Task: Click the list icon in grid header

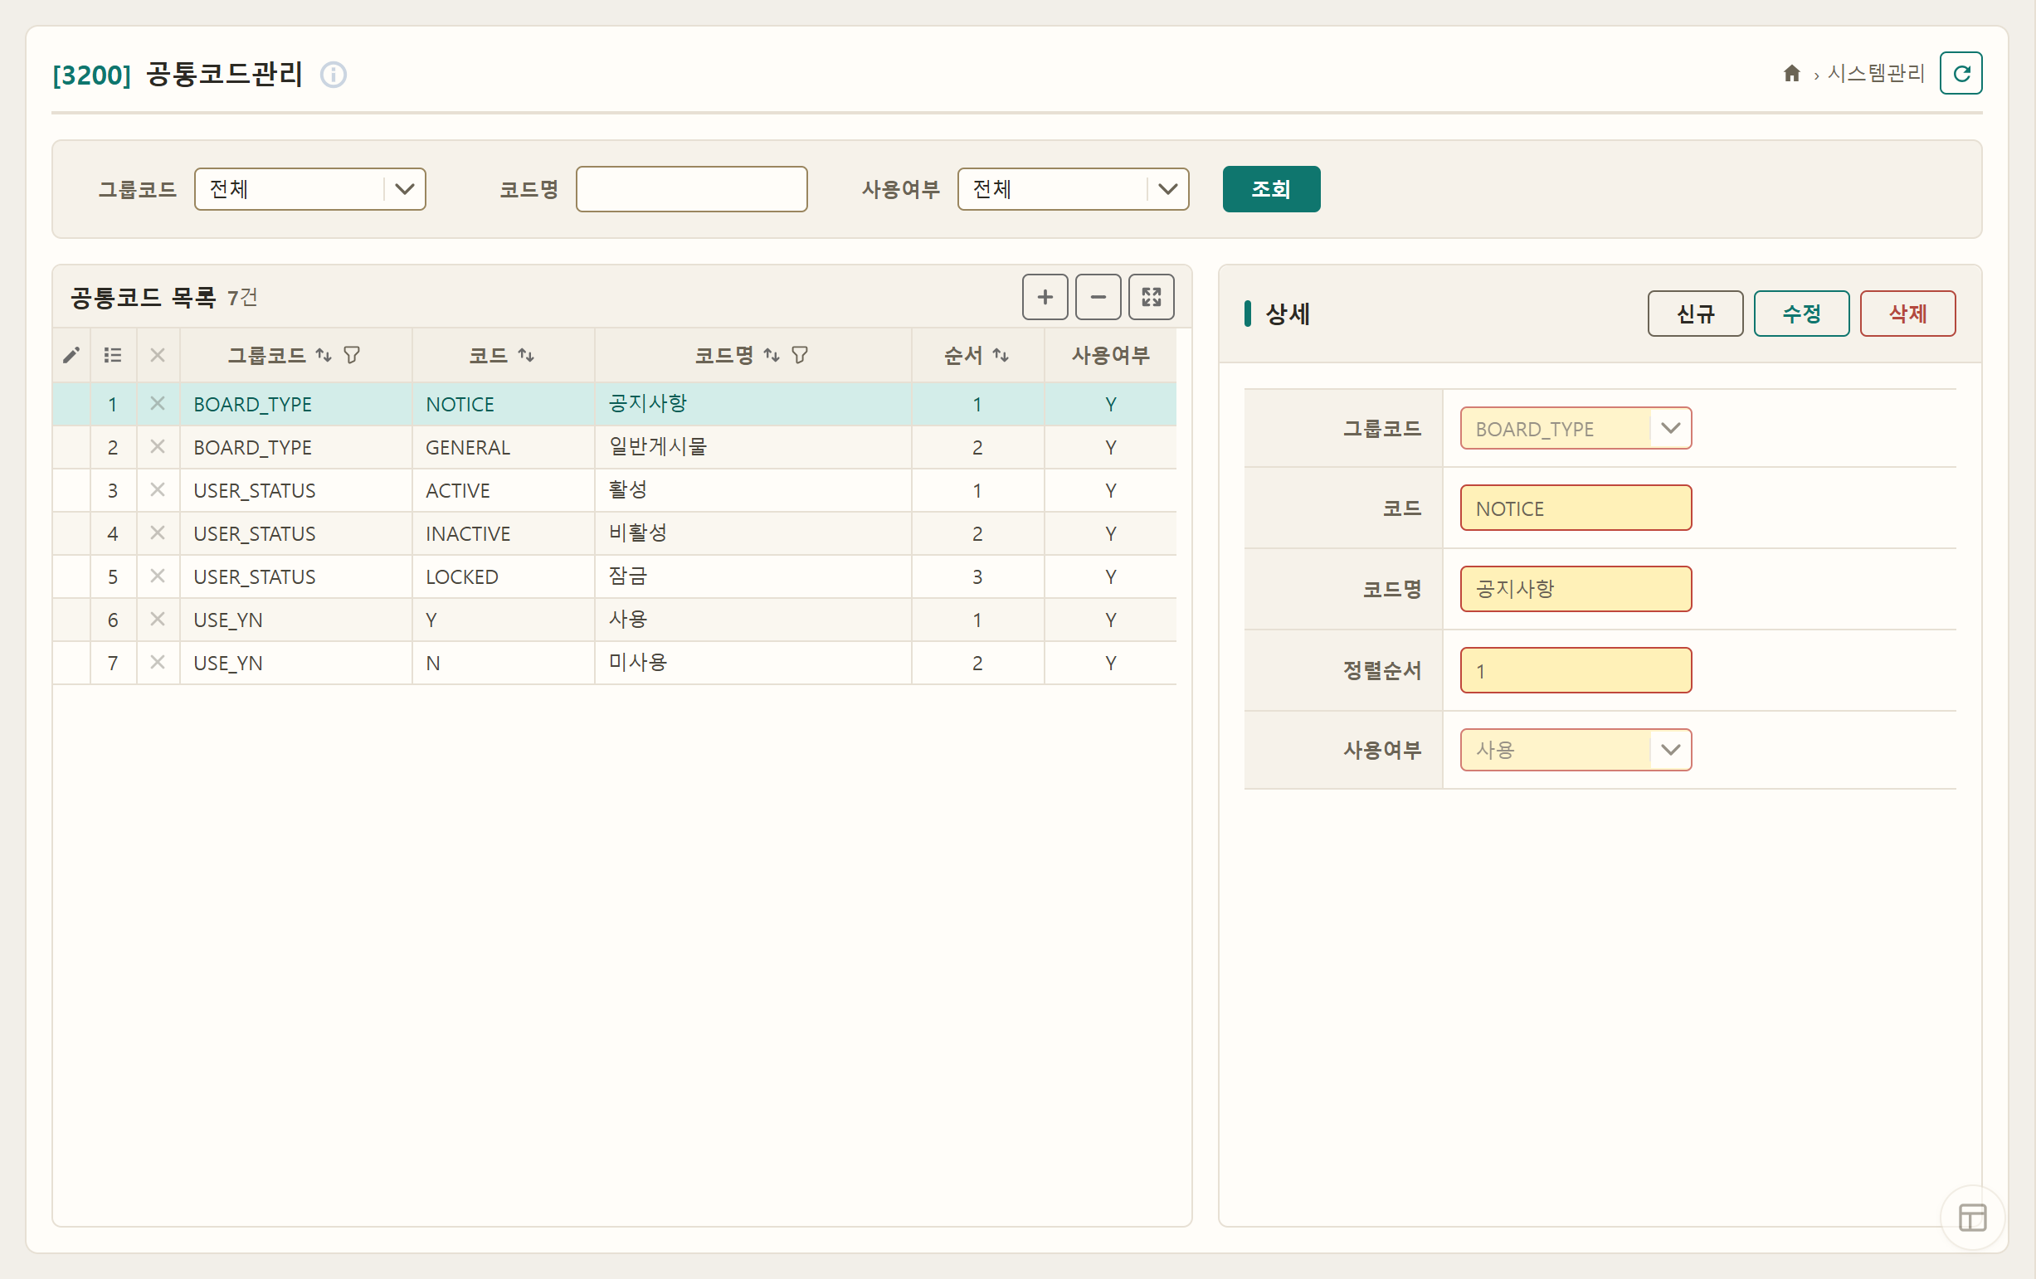Action: tap(113, 355)
